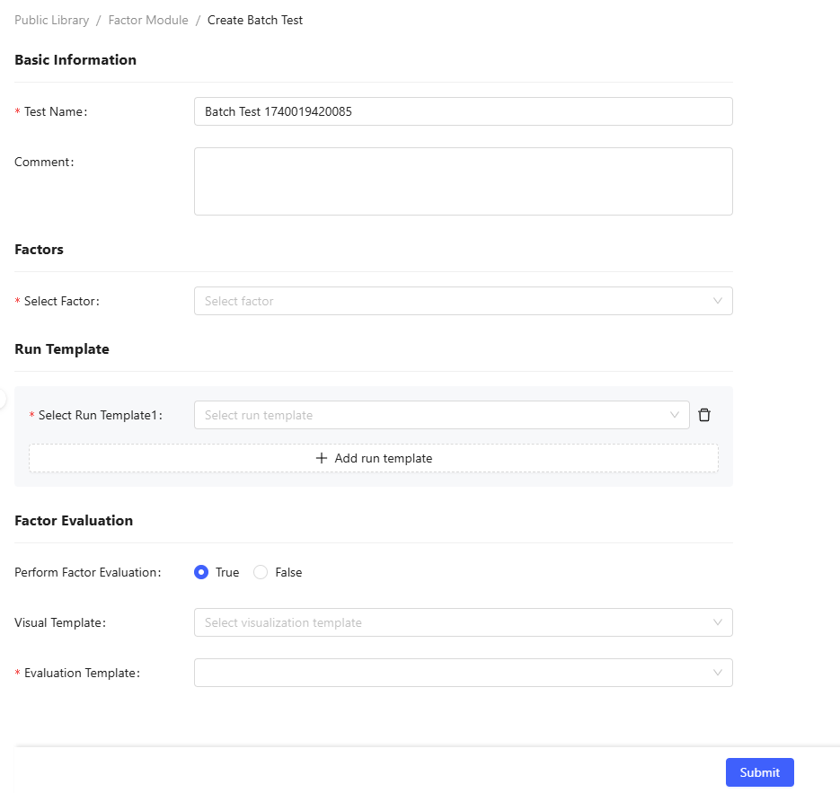Navigate to Factor Module breadcrumb
840x793 pixels.
148,20
